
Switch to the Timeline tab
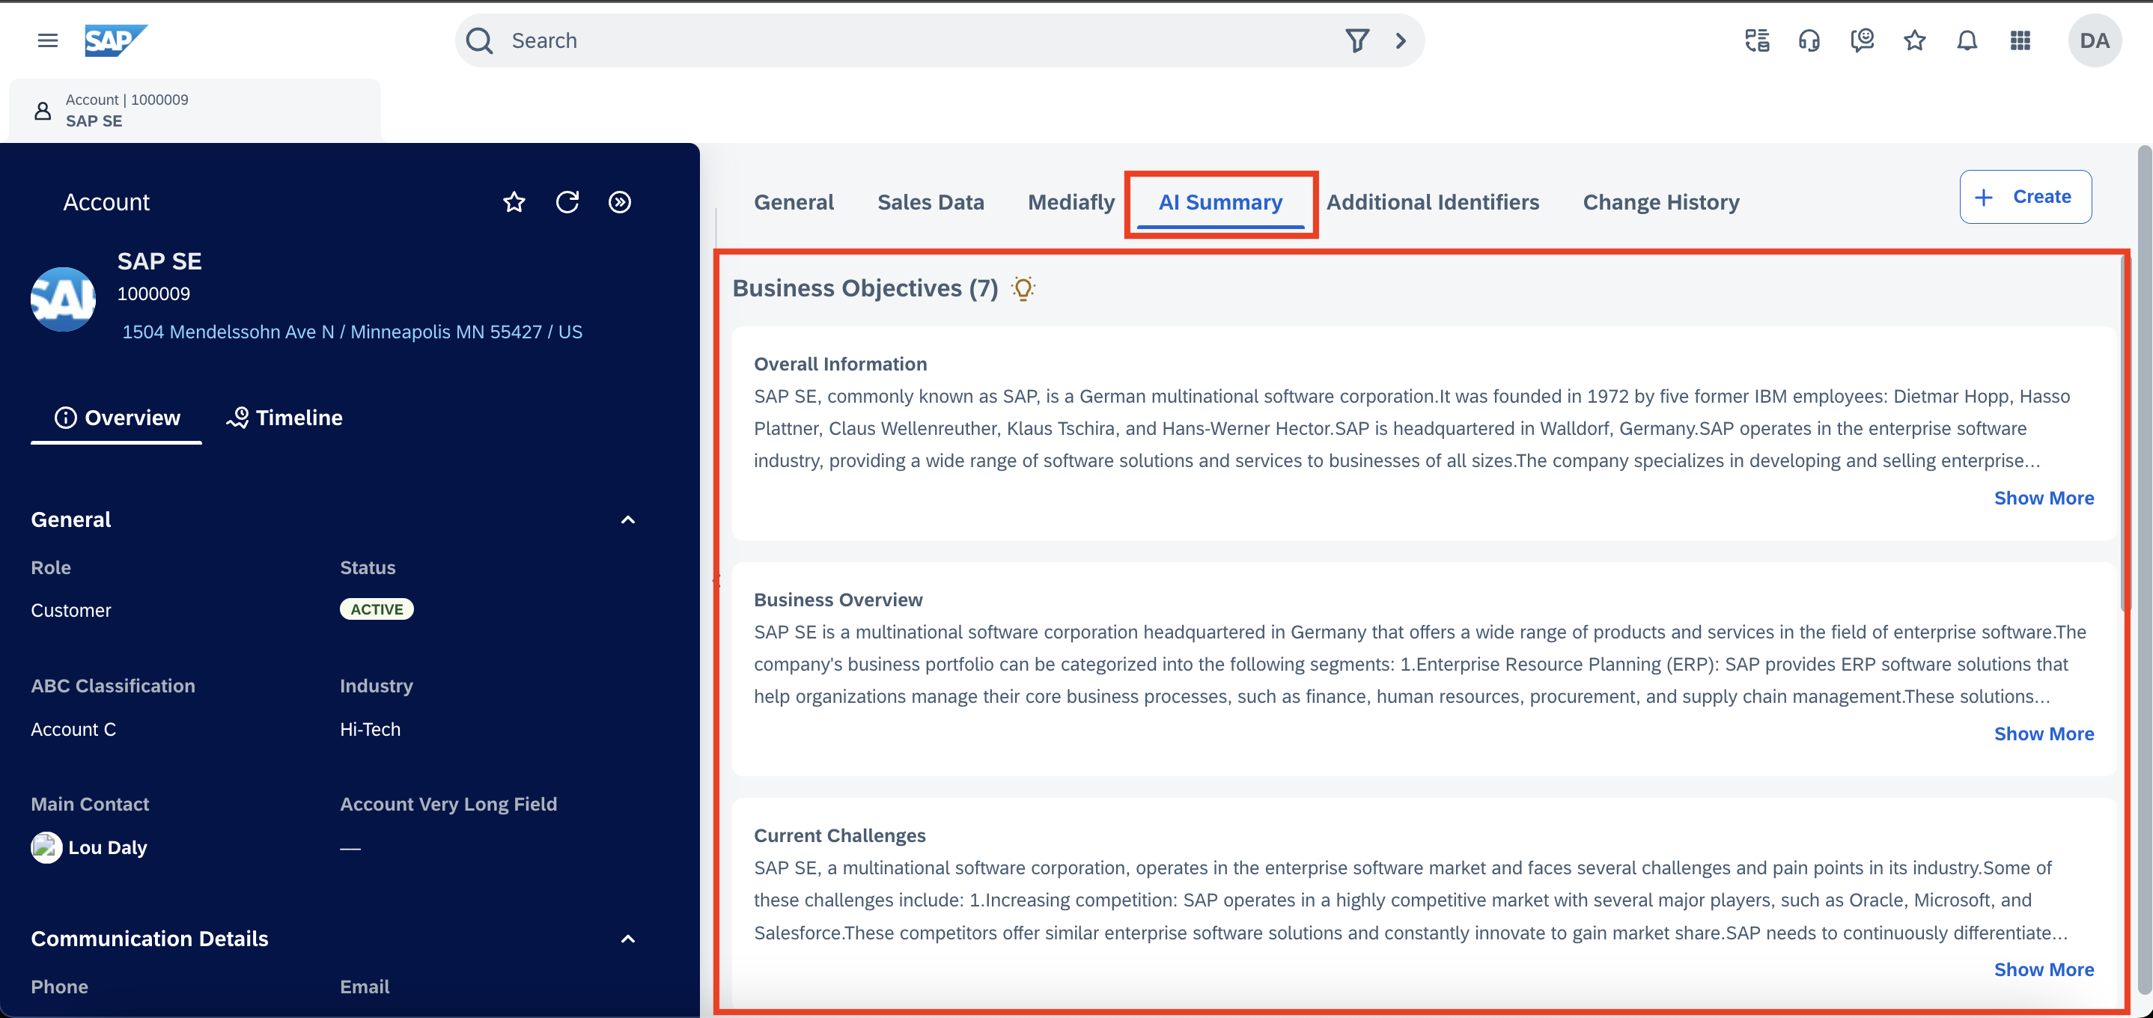pyautogui.click(x=284, y=418)
